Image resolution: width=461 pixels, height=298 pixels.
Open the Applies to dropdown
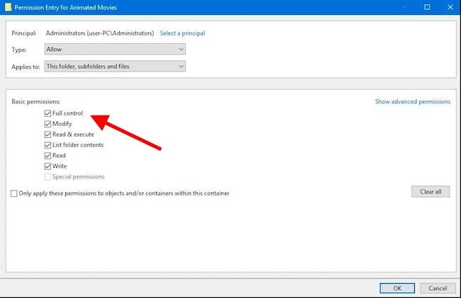115,67
